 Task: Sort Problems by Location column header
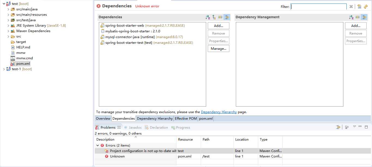(x=246, y=140)
